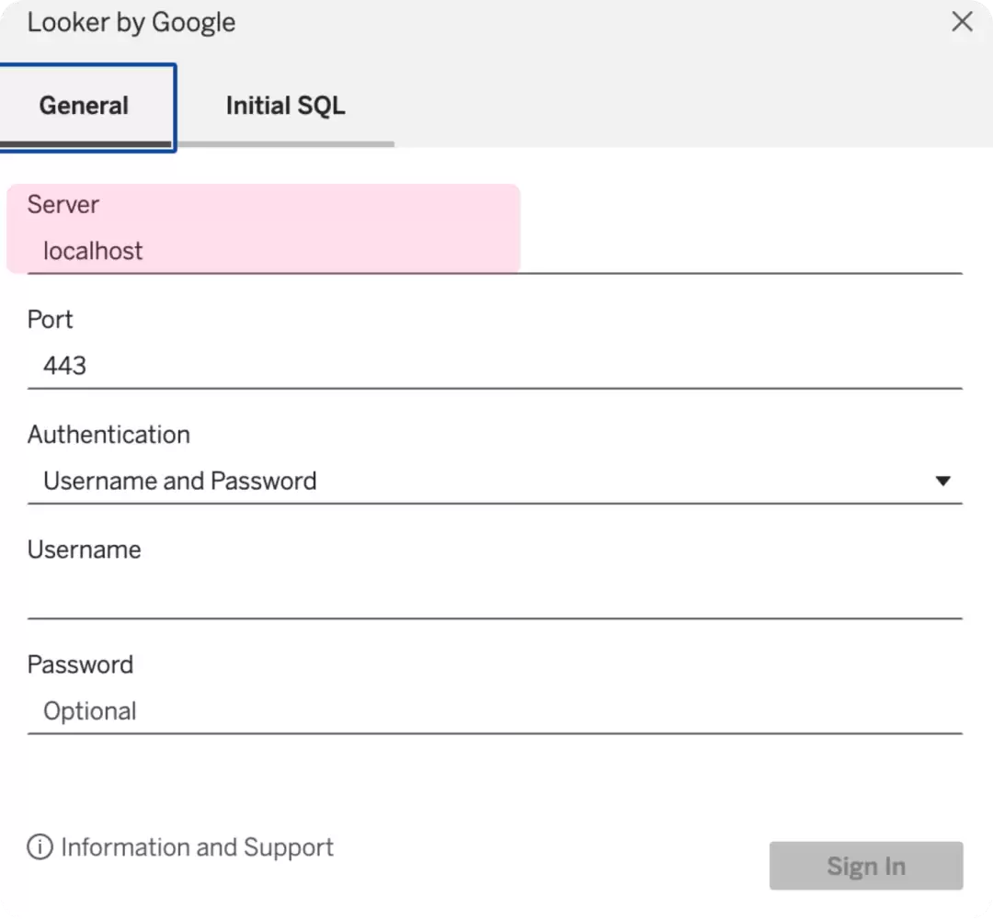The width and height of the screenshot is (993, 919).
Task: Click the Server label
Action: pos(63,204)
